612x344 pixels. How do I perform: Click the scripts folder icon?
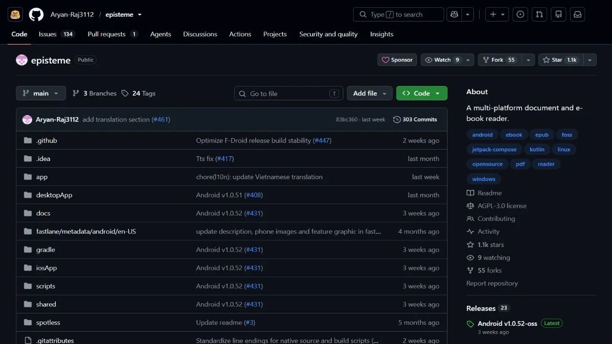28,286
